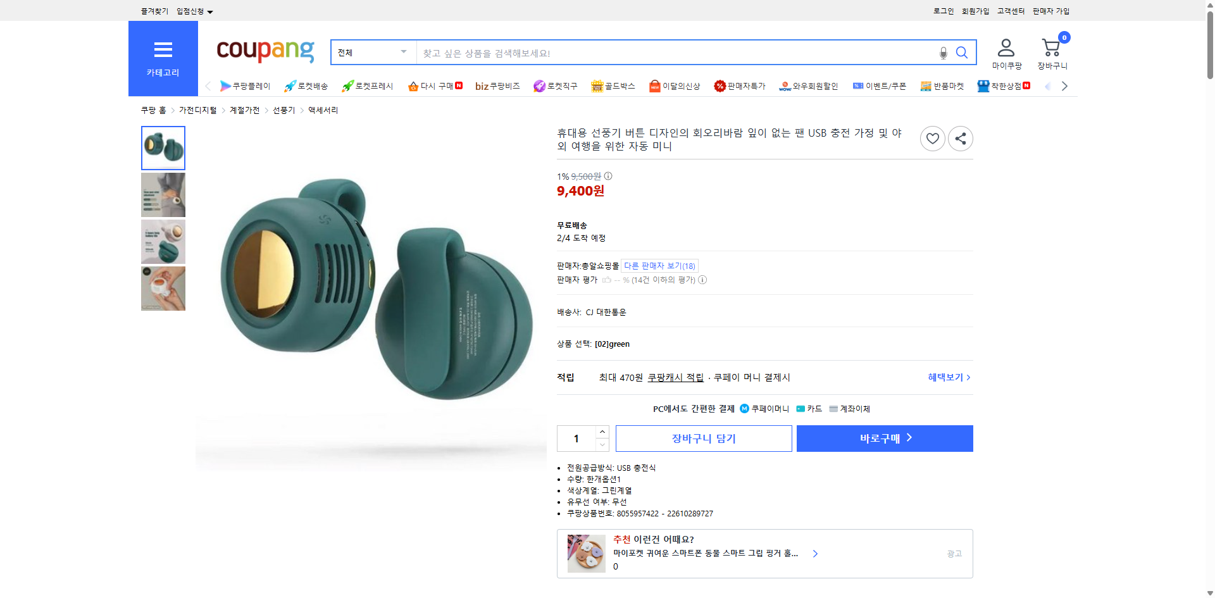Click the right chevron to reveal more categories
1215x598 pixels.
[x=1065, y=86]
